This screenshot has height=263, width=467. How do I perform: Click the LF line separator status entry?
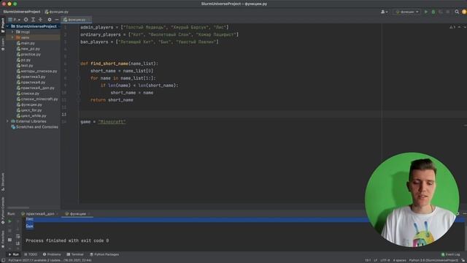coord(375,260)
